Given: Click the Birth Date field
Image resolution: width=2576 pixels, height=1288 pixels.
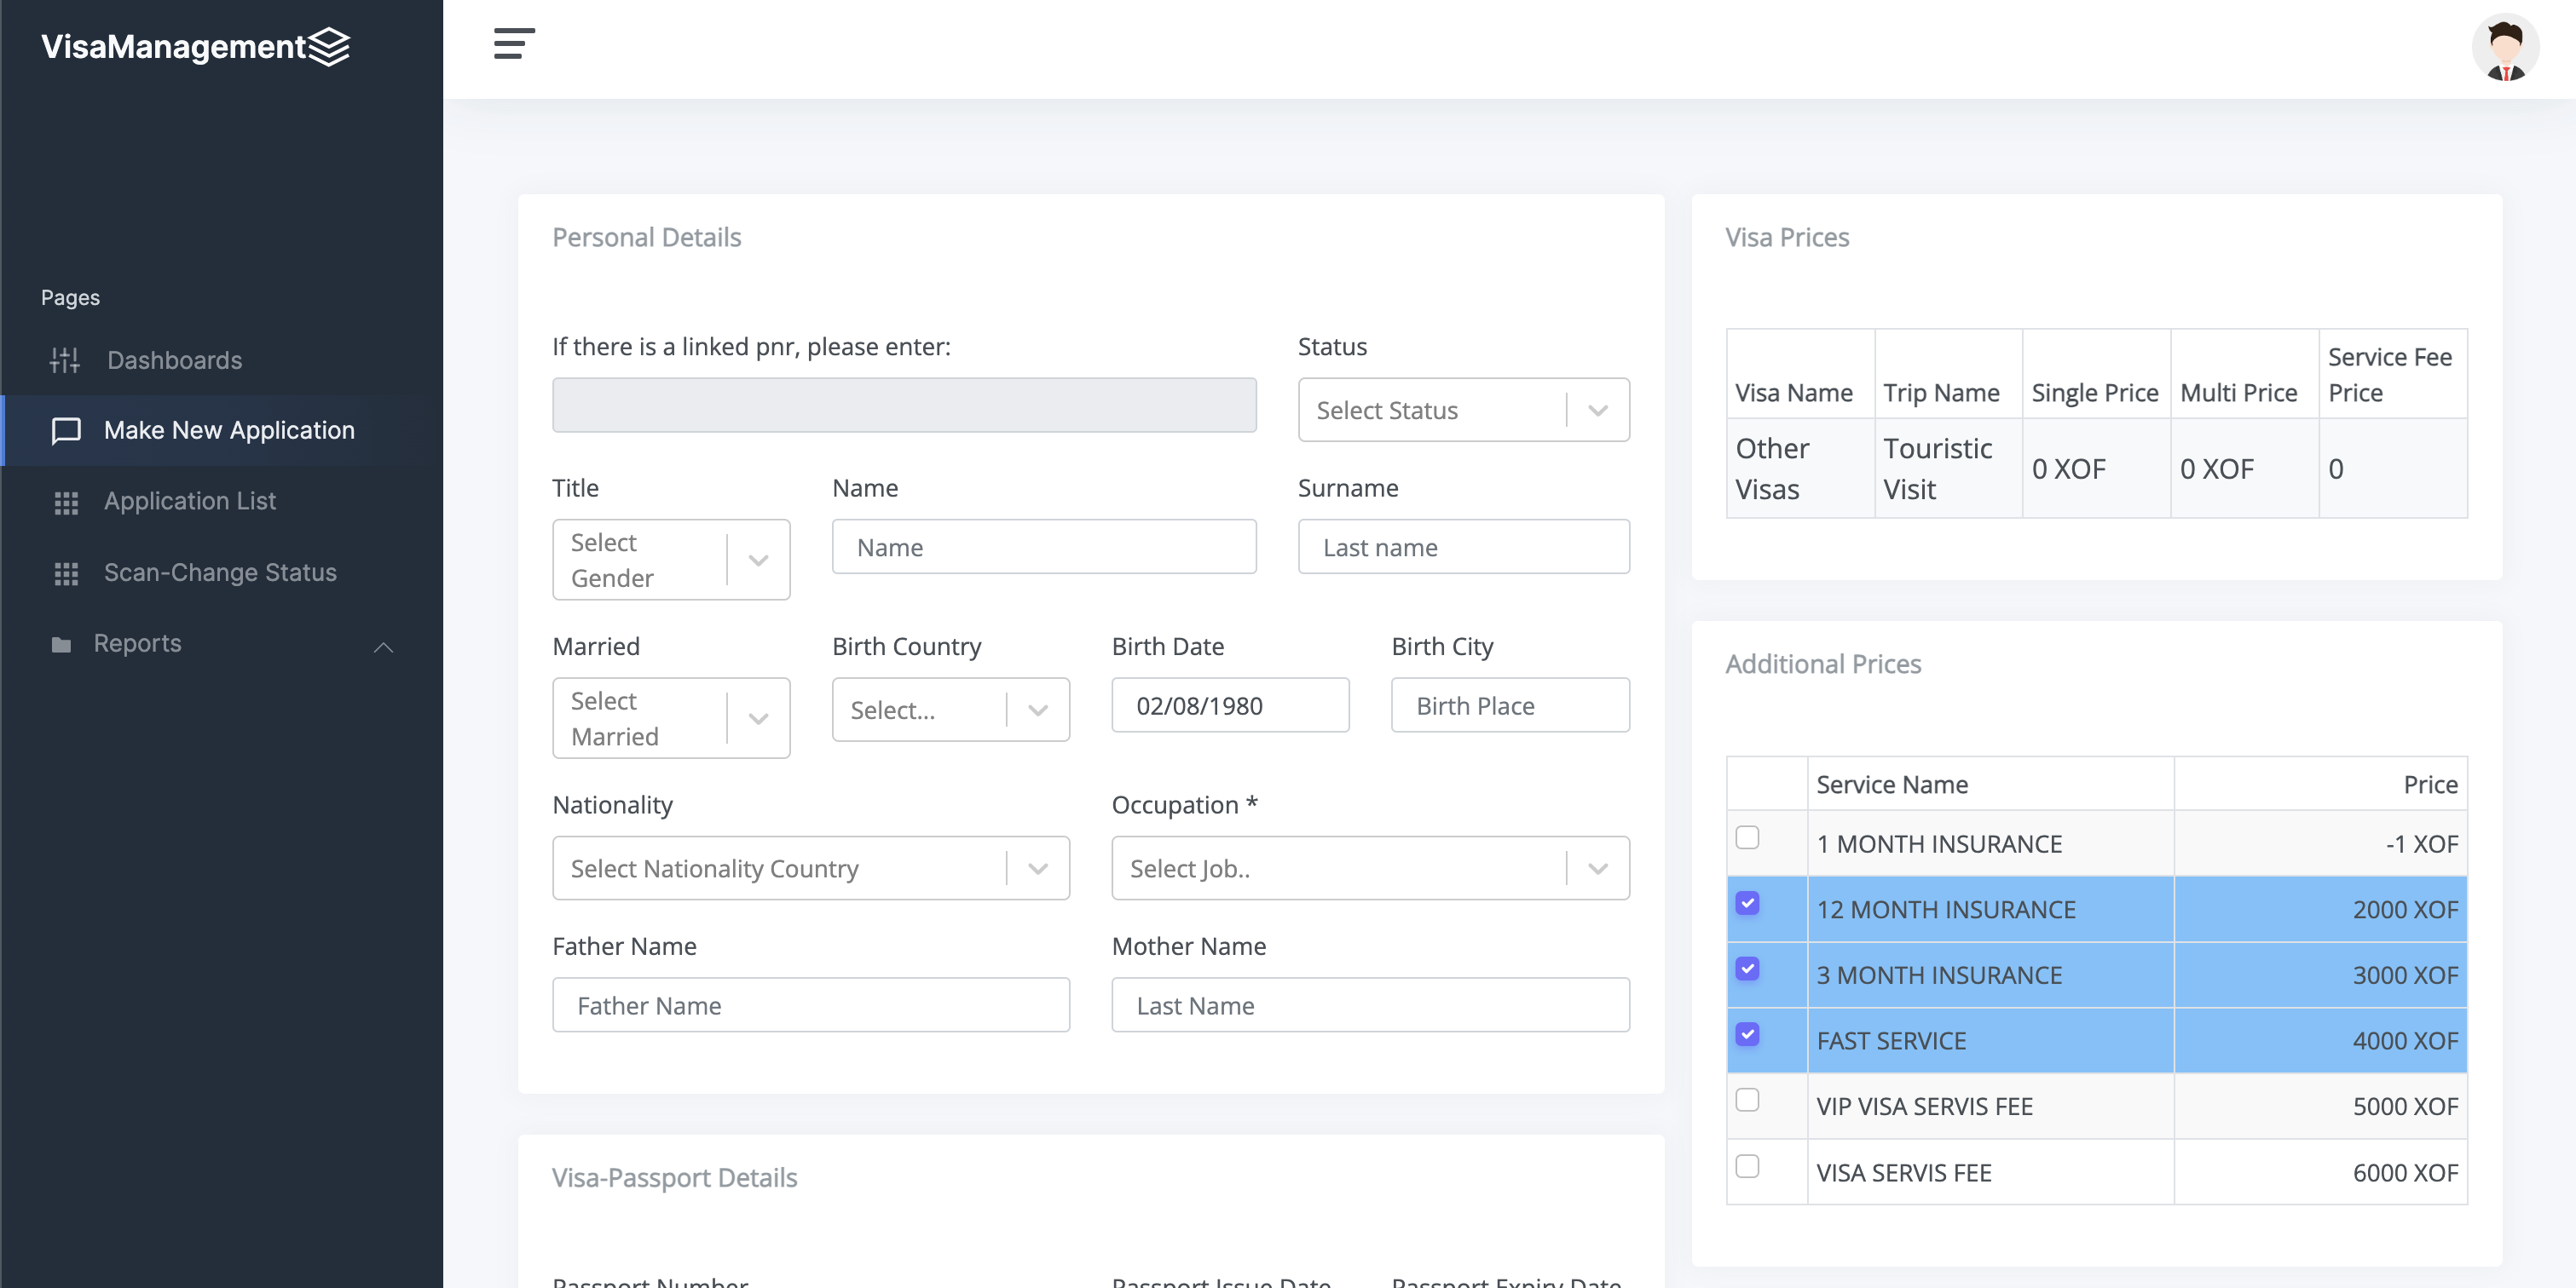Looking at the screenshot, I should 1230,705.
